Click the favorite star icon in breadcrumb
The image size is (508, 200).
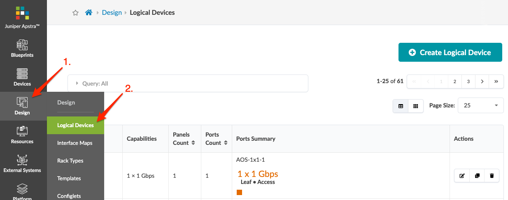75,13
